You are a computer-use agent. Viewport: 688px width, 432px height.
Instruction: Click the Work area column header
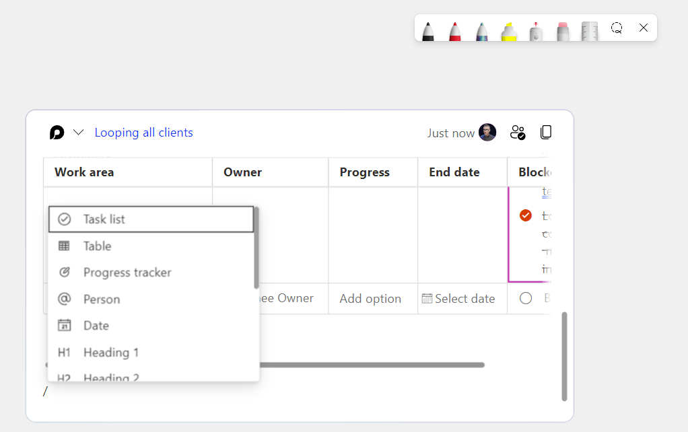click(x=84, y=172)
